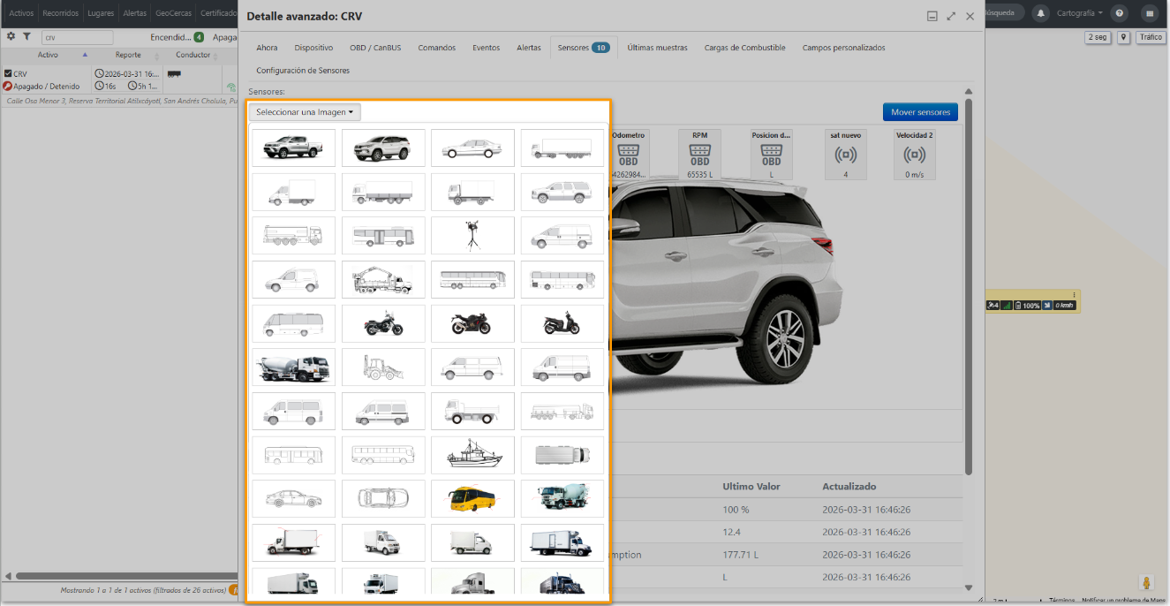Viewport: 1170px width, 606px height.
Task: Click the 2 seg refresh button
Action: coord(1098,37)
